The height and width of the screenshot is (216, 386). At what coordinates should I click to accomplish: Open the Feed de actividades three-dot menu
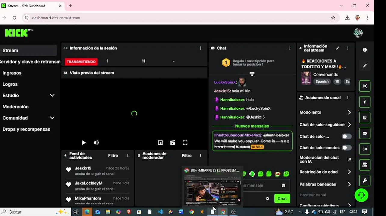[x=127, y=156]
